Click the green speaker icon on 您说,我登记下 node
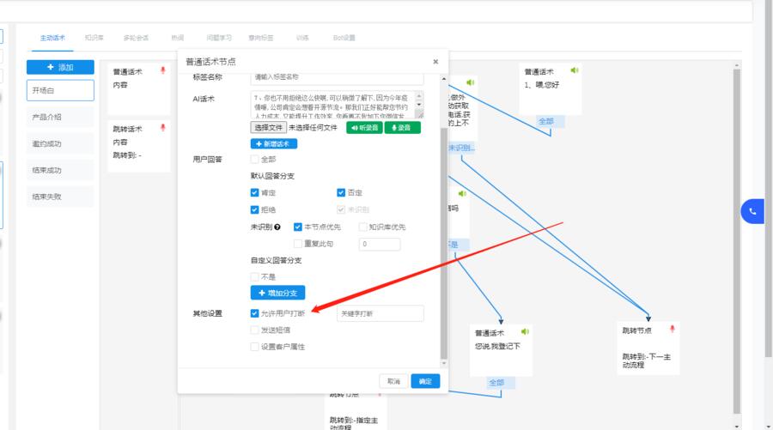The width and height of the screenshot is (773, 430). coord(525,331)
